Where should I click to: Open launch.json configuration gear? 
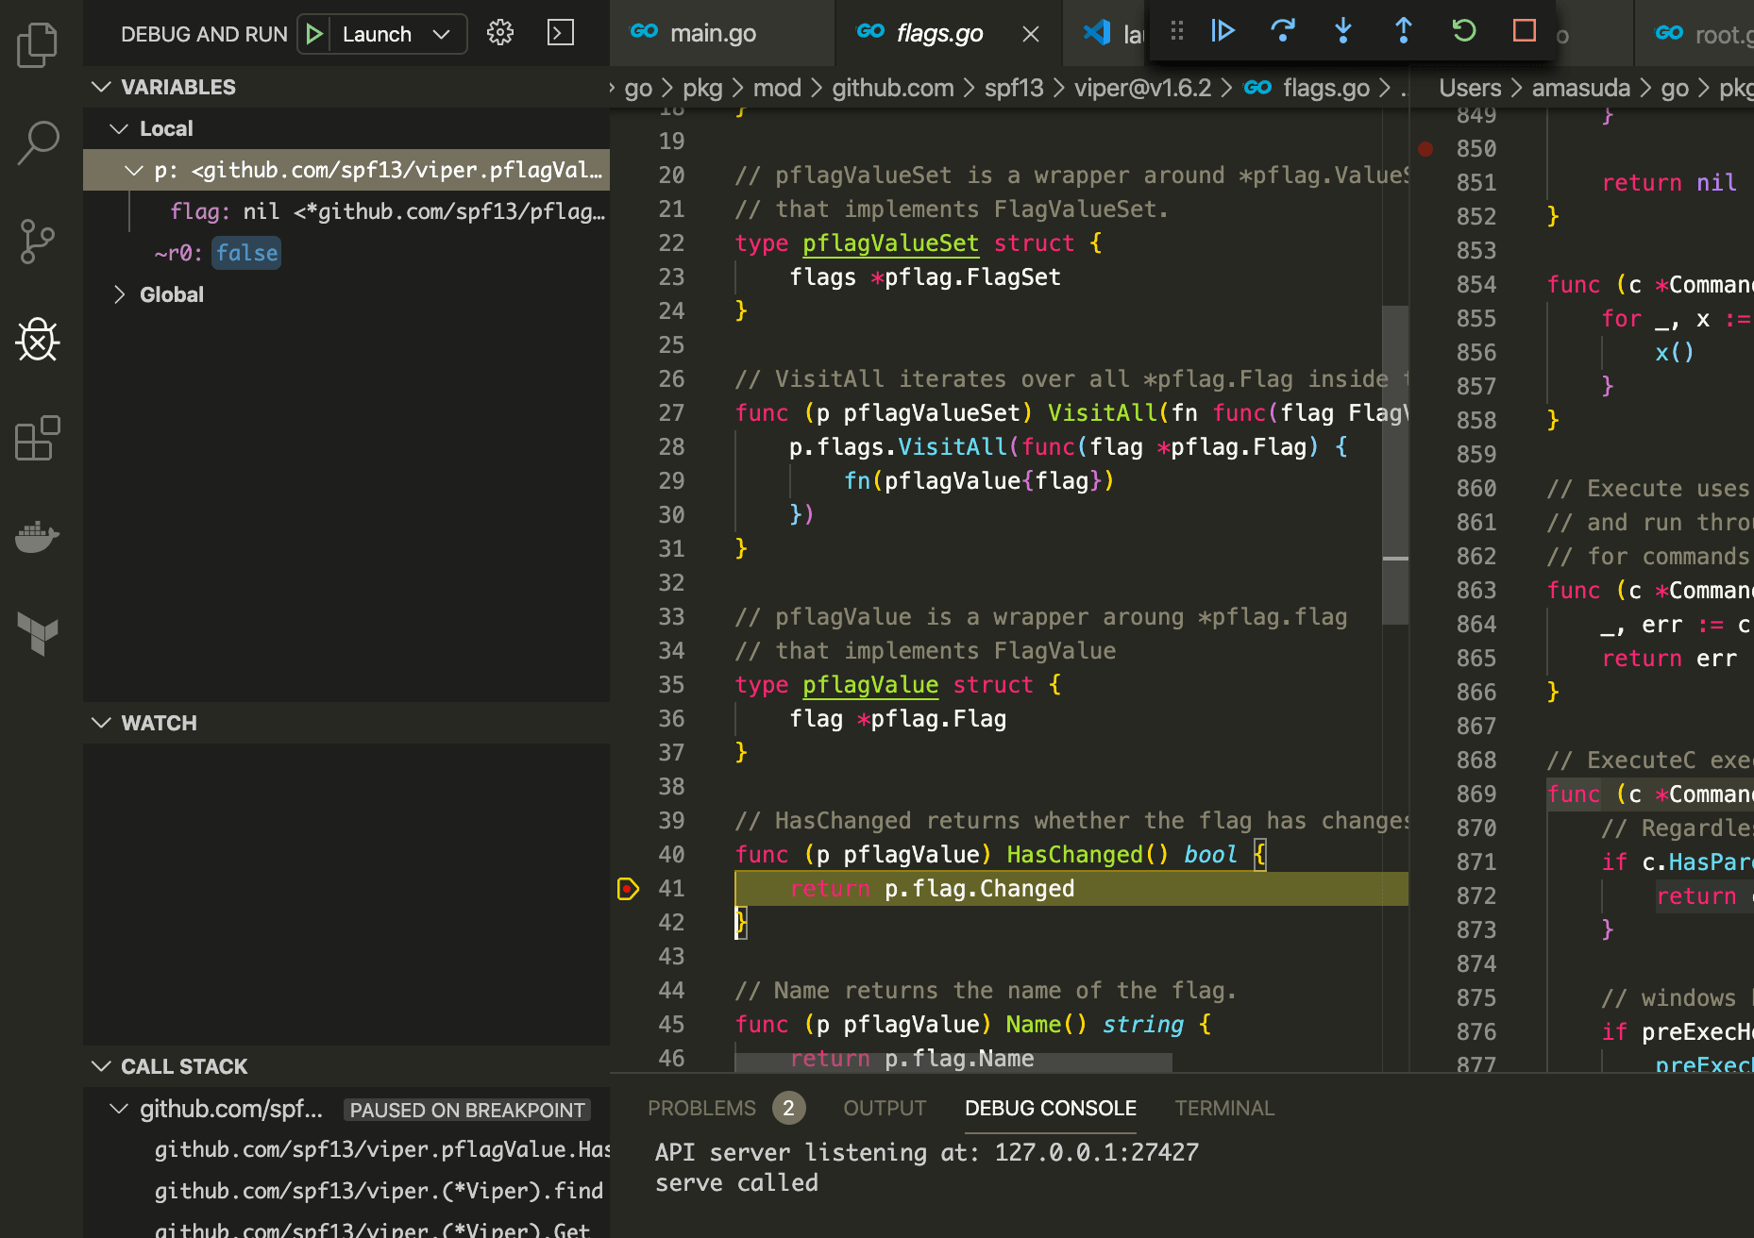coord(500,33)
